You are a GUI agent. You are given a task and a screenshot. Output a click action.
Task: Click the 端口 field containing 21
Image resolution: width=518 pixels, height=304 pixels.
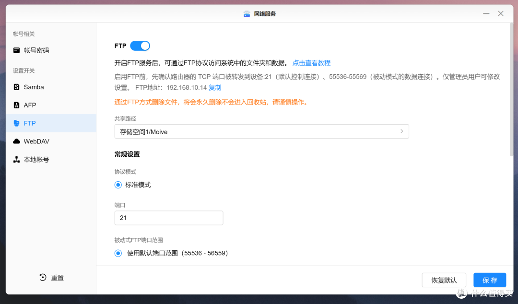[169, 218]
